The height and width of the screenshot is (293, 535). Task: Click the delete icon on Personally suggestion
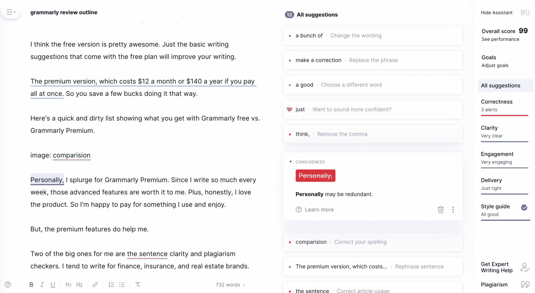tap(441, 210)
